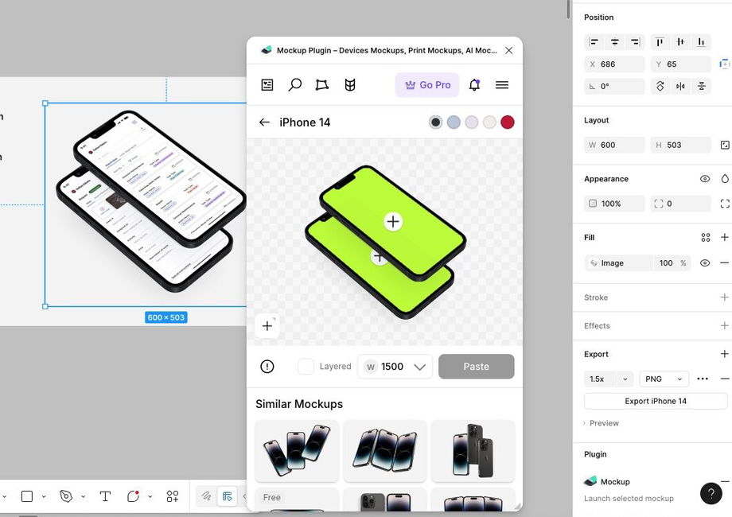Edit the X position field 686
The image size is (732, 517).
tap(614, 64)
